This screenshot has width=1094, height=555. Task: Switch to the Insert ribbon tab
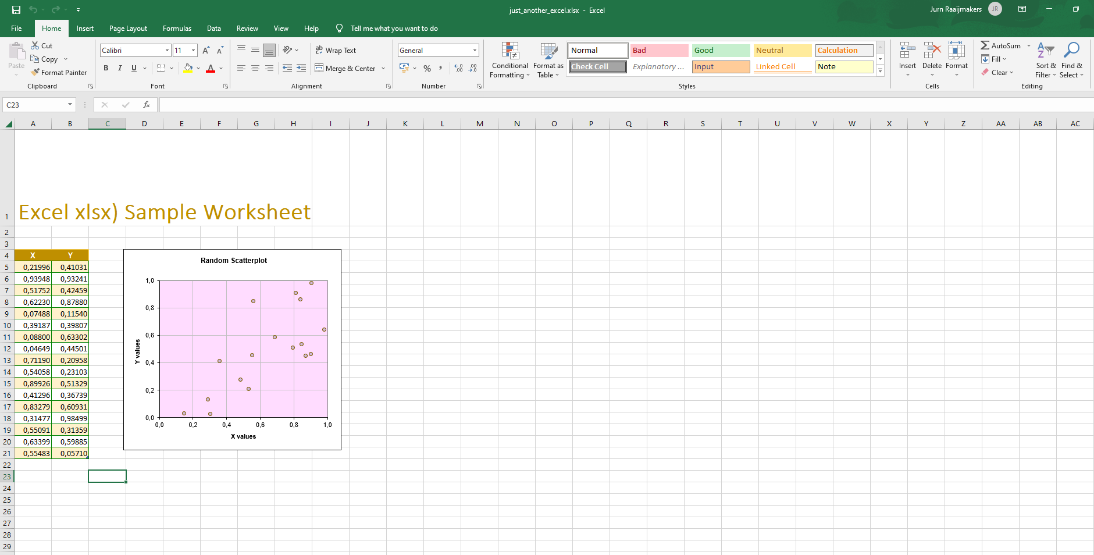(x=85, y=29)
